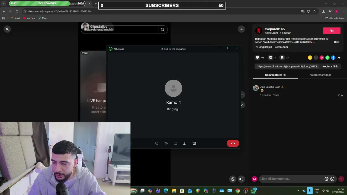Viewport: 347px width, 195px height.
Task: Like the TikTok video heart icon
Action: [x=258, y=57]
